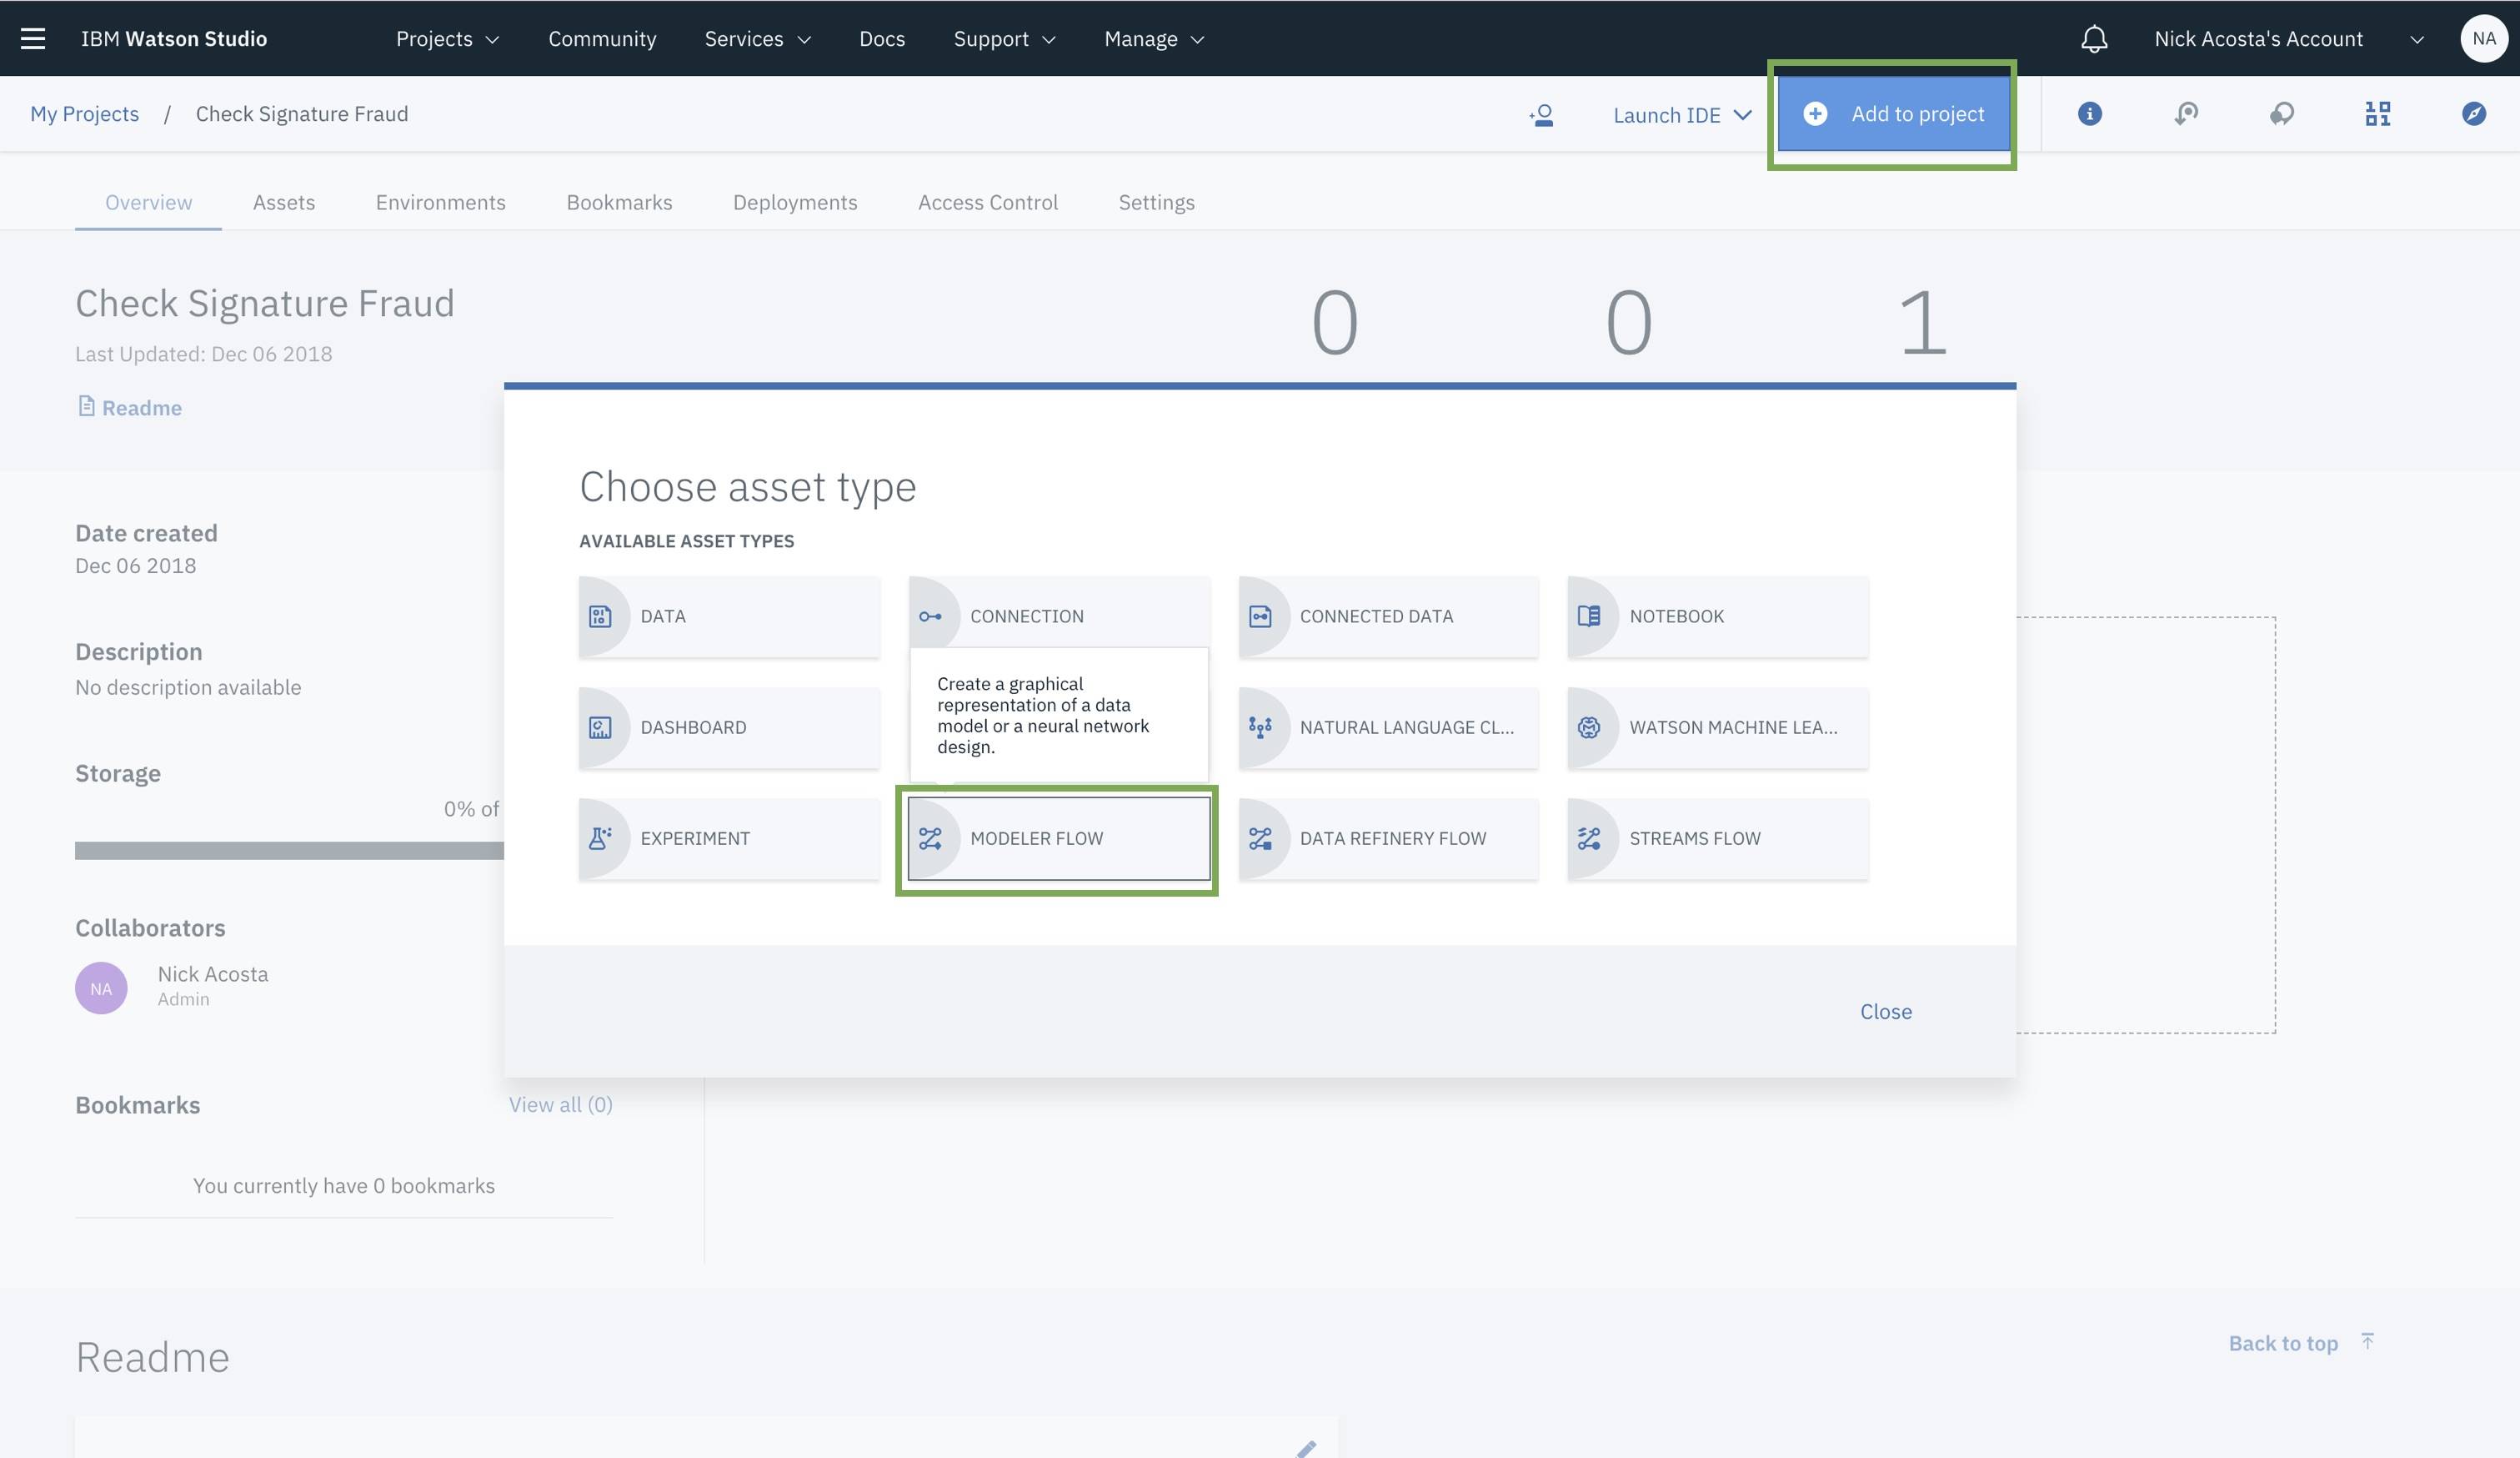Switch to the Bookmarks tab
2520x1458 pixels.
[619, 202]
